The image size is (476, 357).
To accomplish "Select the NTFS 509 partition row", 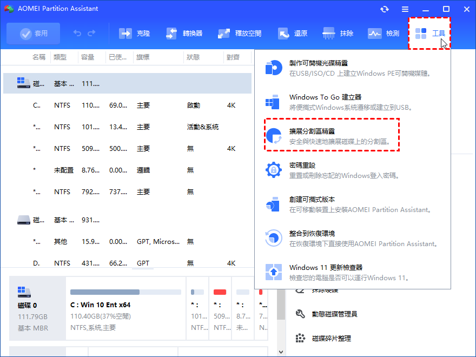I will point(127,148).
